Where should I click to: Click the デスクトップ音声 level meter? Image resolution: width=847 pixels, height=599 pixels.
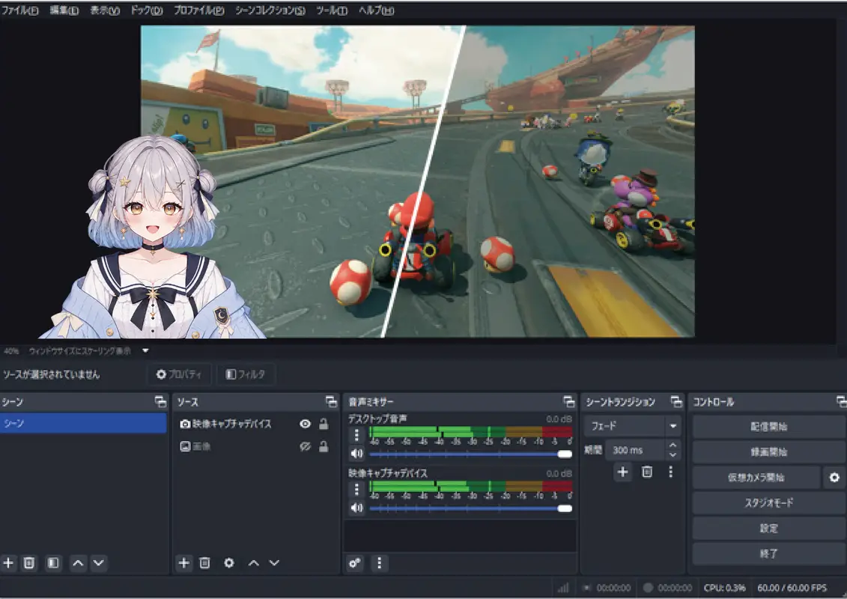(x=470, y=431)
